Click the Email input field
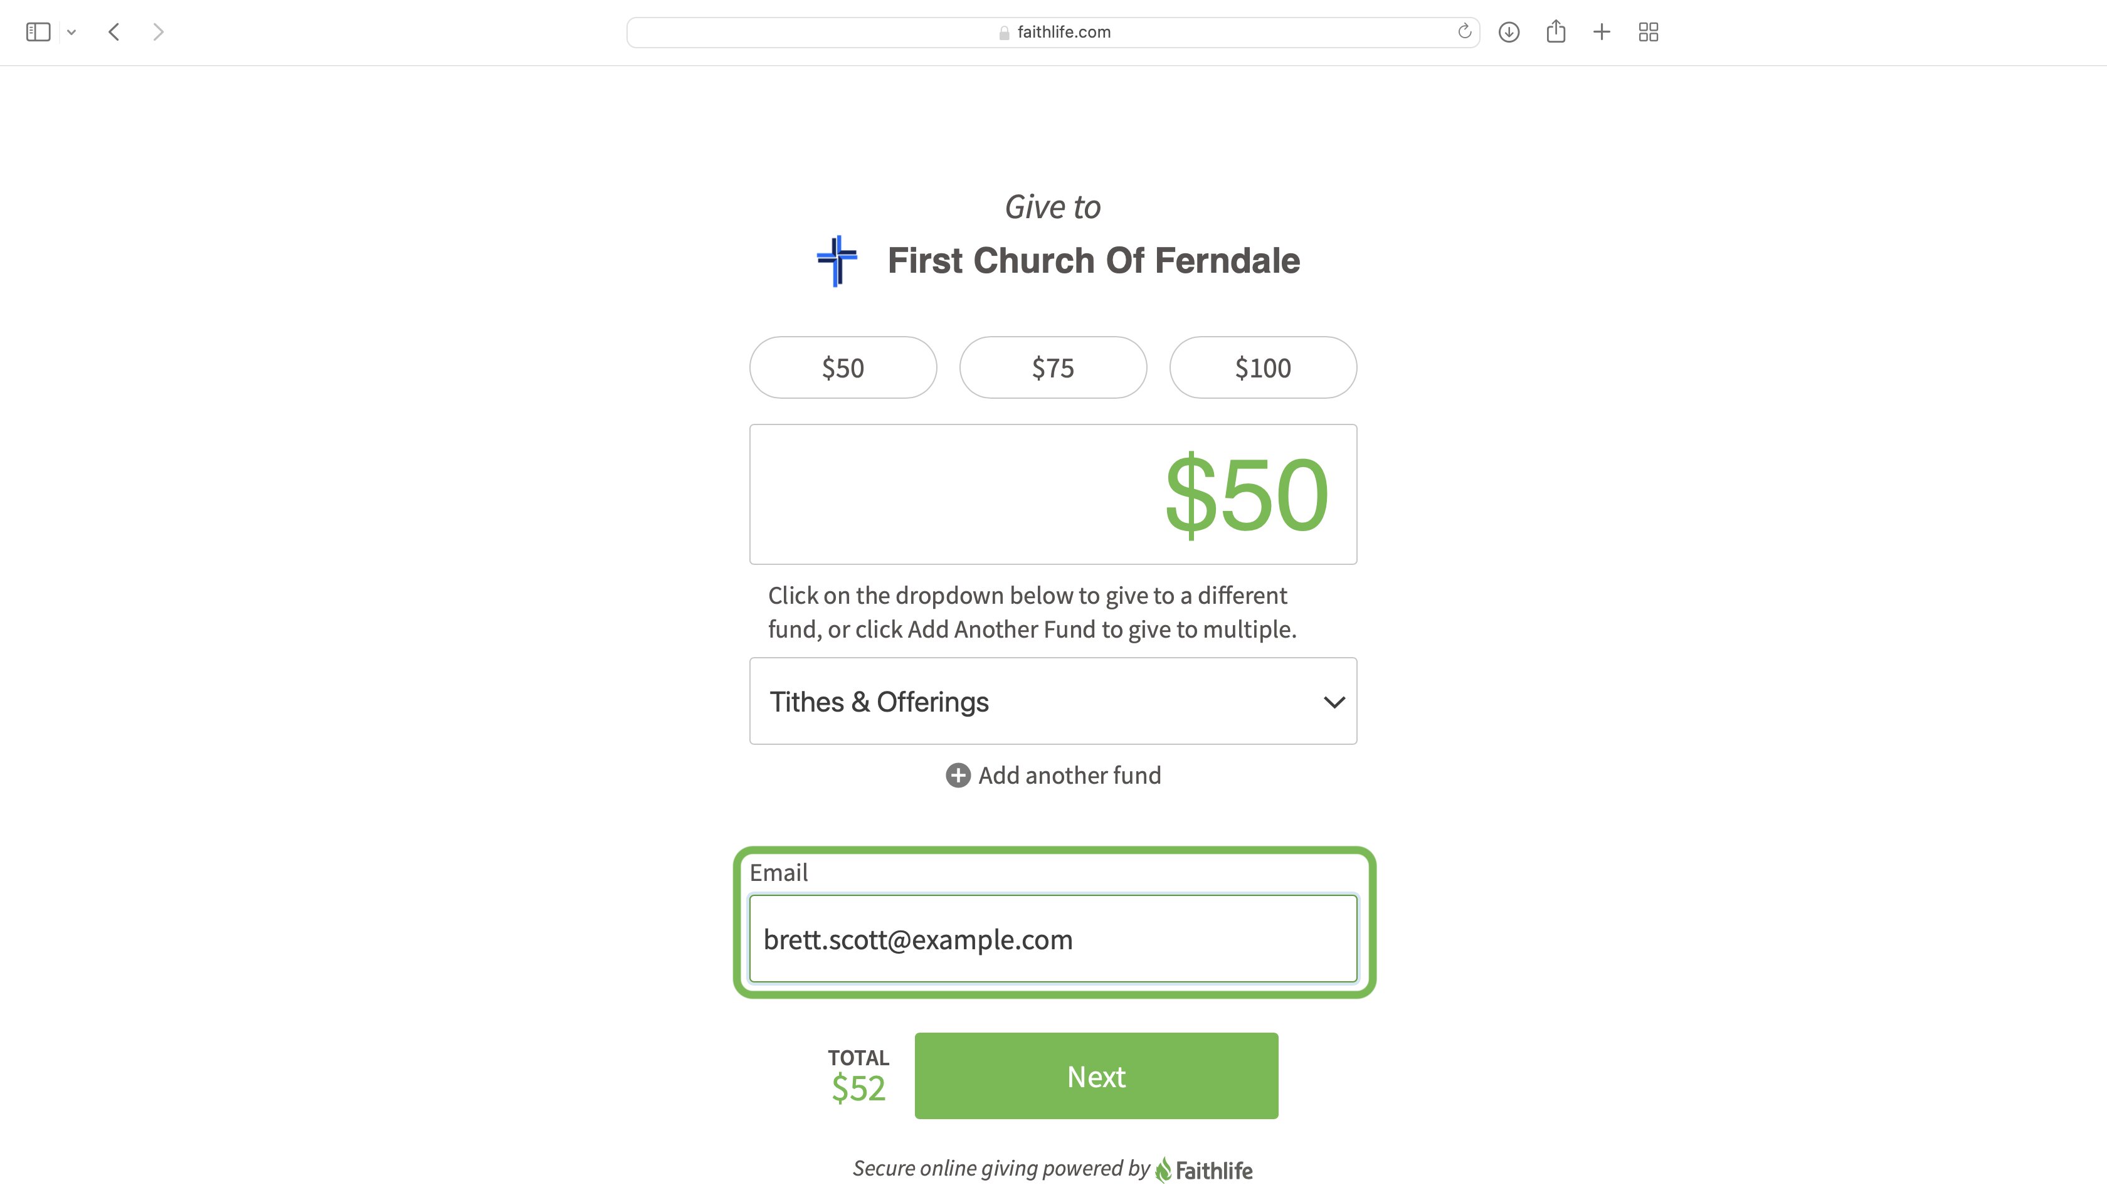 pos(1053,939)
